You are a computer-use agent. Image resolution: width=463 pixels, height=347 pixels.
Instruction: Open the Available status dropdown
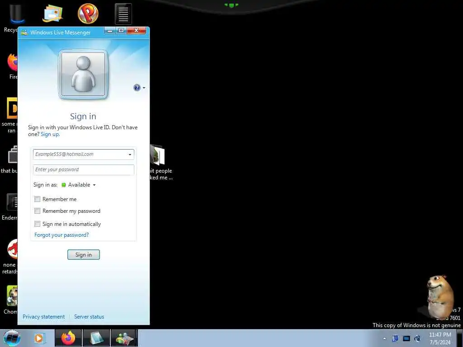click(79, 185)
